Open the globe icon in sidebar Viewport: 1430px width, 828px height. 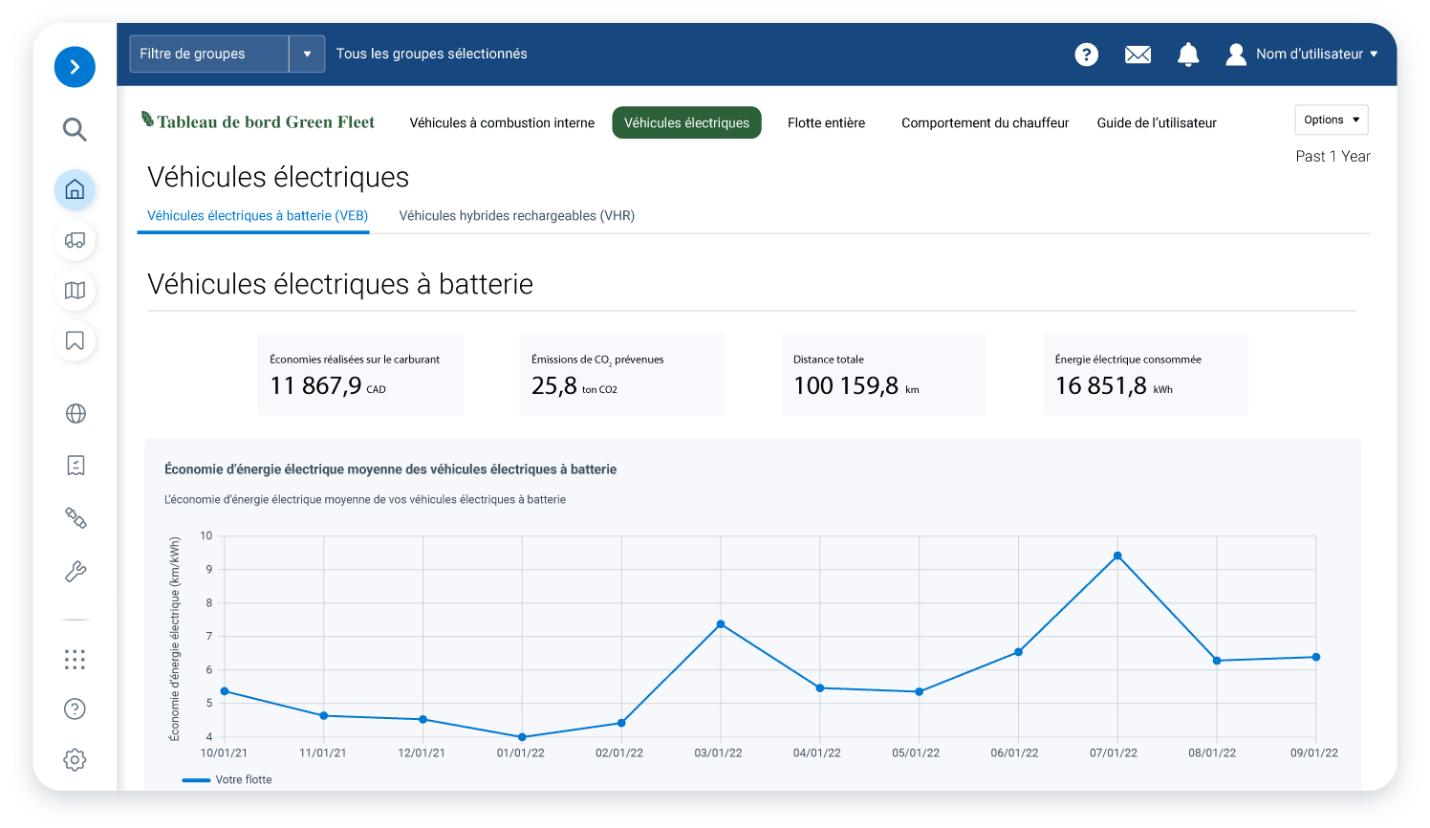click(x=76, y=413)
